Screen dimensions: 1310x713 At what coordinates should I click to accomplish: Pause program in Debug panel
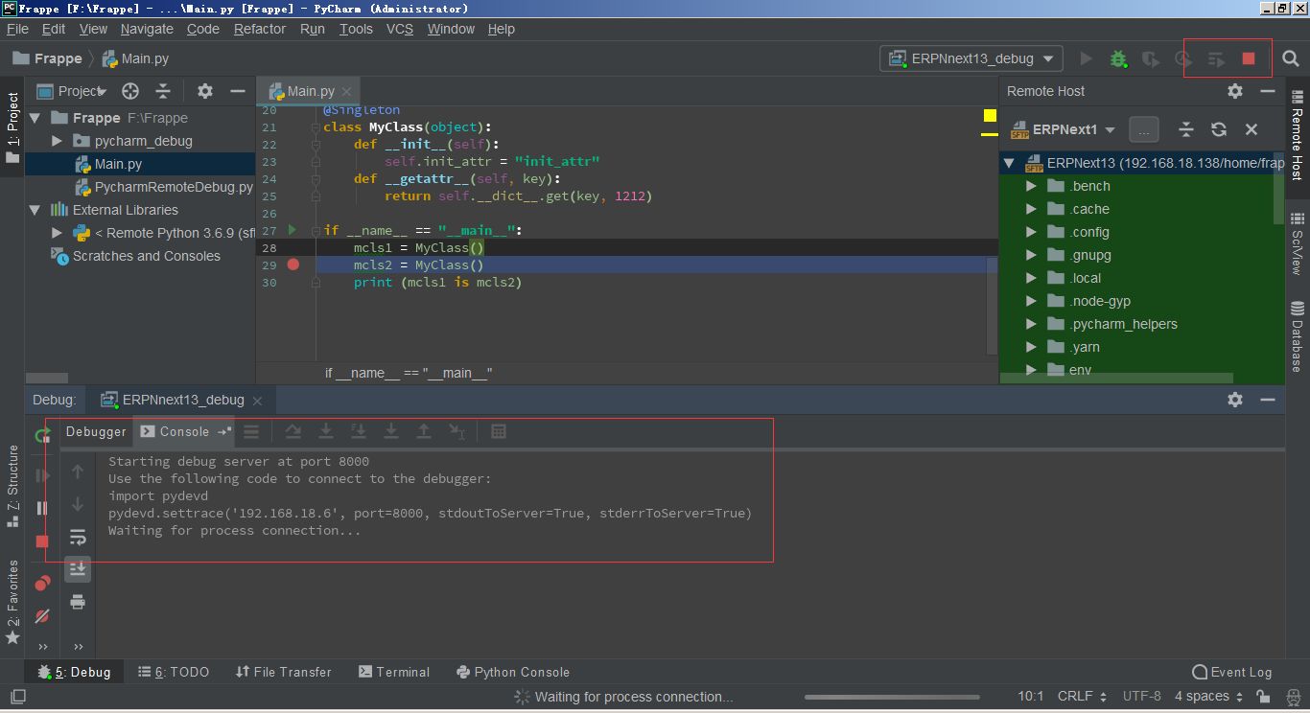42,508
